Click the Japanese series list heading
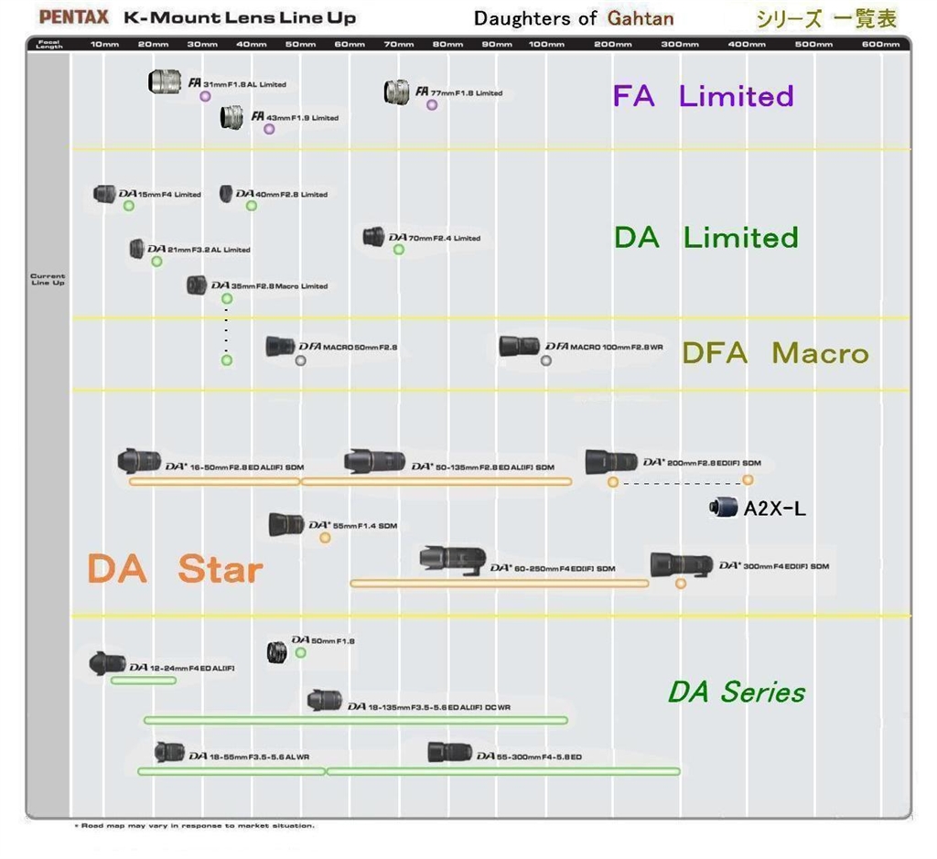 tap(826, 19)
